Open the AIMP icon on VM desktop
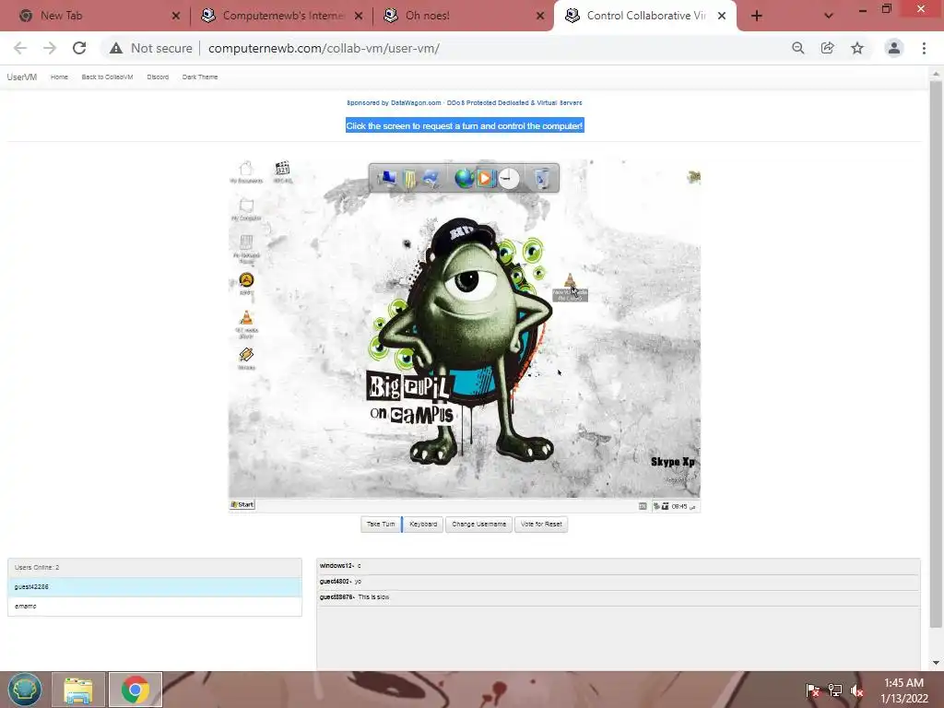The height and width of the screenshot is (708, 944). click(x=245, y=283)
